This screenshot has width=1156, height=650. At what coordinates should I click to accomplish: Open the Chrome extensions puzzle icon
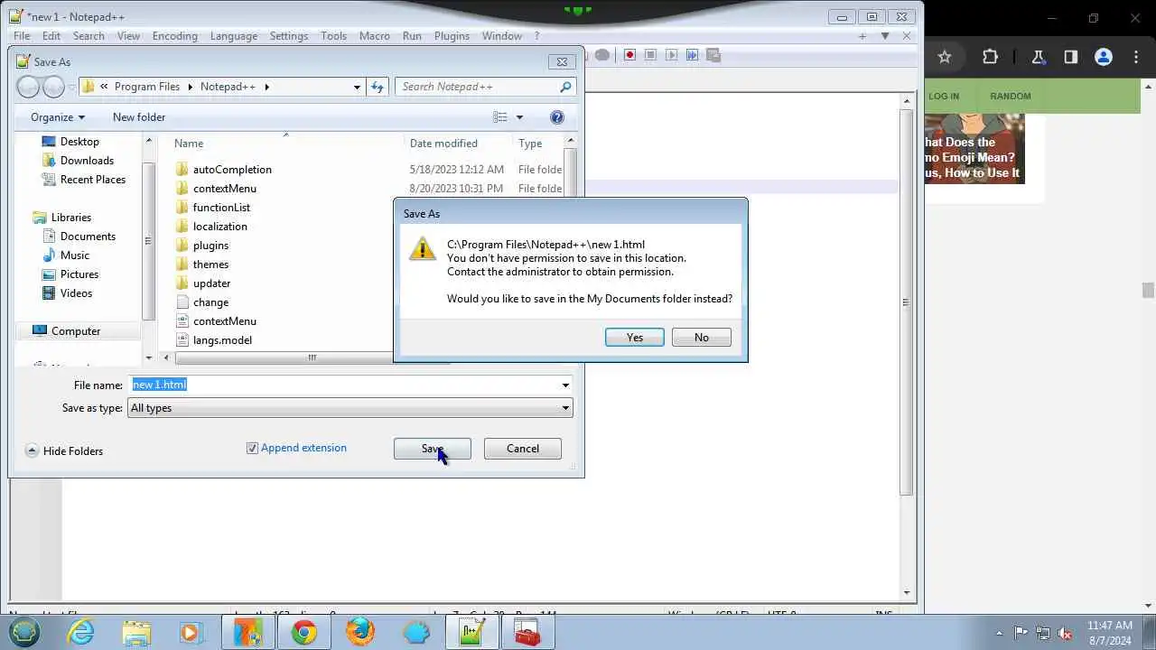point(990,57)
